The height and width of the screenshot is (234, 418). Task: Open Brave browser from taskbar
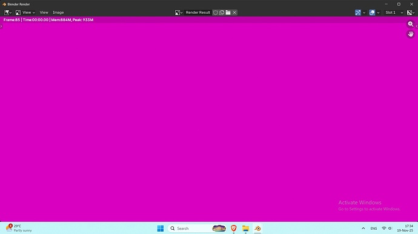click(x=233, y=229)
